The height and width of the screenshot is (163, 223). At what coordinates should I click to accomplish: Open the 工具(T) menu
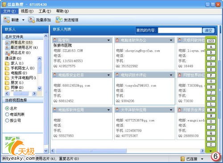(x=45, y=11)
